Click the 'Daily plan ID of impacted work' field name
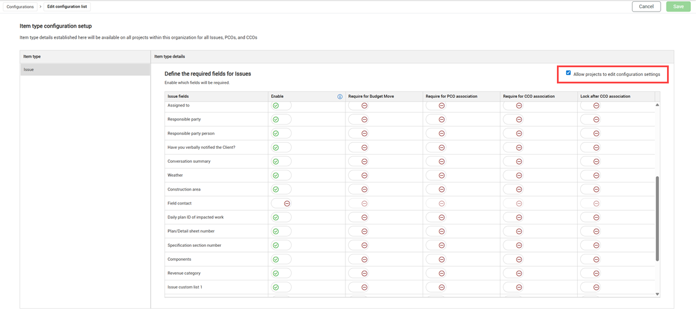696x310 pixels. click(195, 217)
